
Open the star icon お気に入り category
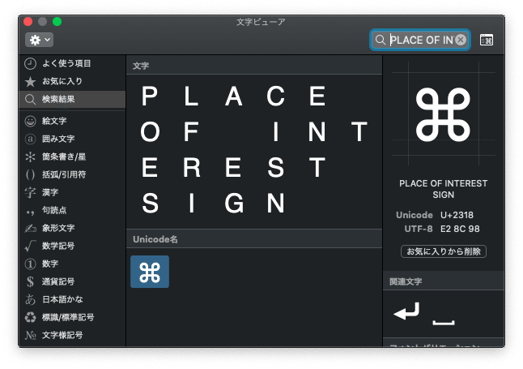coord(30,81)
